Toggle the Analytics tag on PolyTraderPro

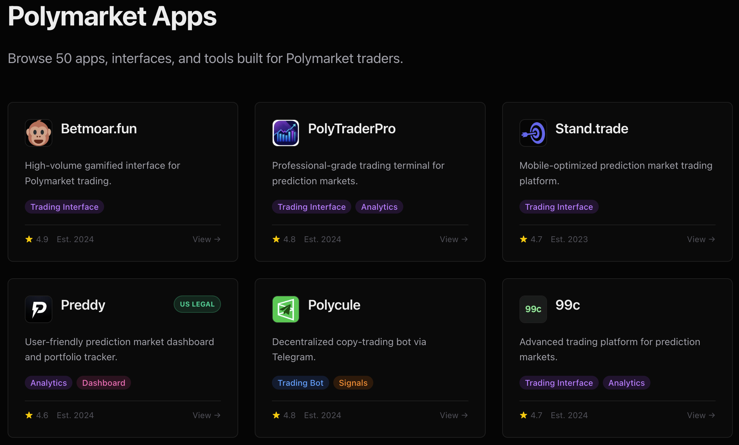click(379, 207)
